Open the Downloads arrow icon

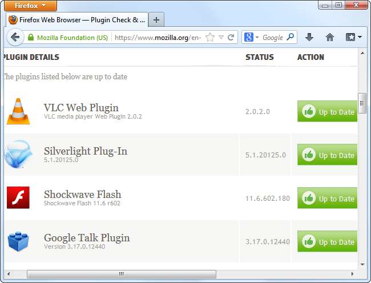click(x=309, y=37)
